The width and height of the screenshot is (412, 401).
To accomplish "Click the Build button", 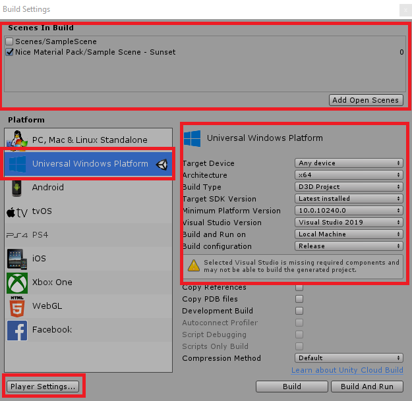I will [x=292, y=387].
